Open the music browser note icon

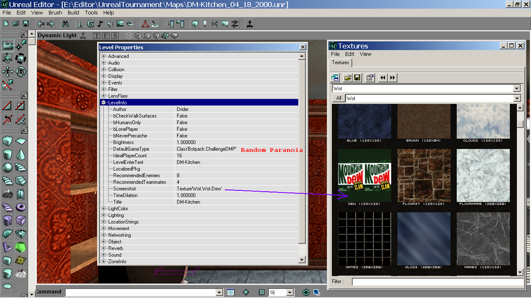pos(100,24)
